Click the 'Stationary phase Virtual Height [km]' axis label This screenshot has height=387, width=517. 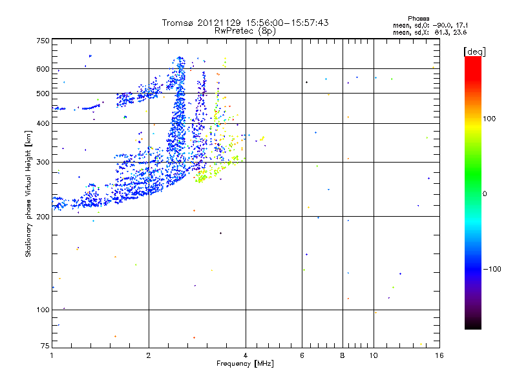pyautogui.click(x=28, y=193)
